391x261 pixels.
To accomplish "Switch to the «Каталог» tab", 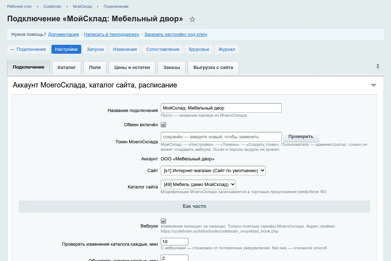I will pos(67,68).
